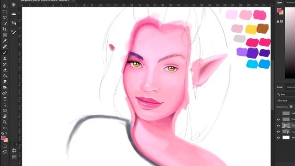Viewport: 295px width, 166px height.
Task: Click the Color panel foreground swatch
Action: (279, 10)
